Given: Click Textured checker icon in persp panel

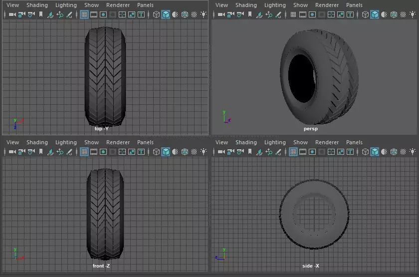Looking at the screenshot, I should [x=403, y=14].
